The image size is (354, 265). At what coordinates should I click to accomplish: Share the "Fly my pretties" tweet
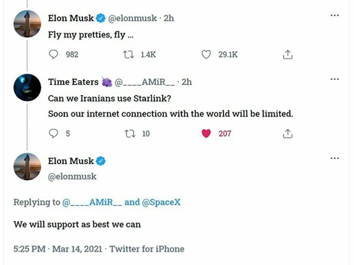287,55
